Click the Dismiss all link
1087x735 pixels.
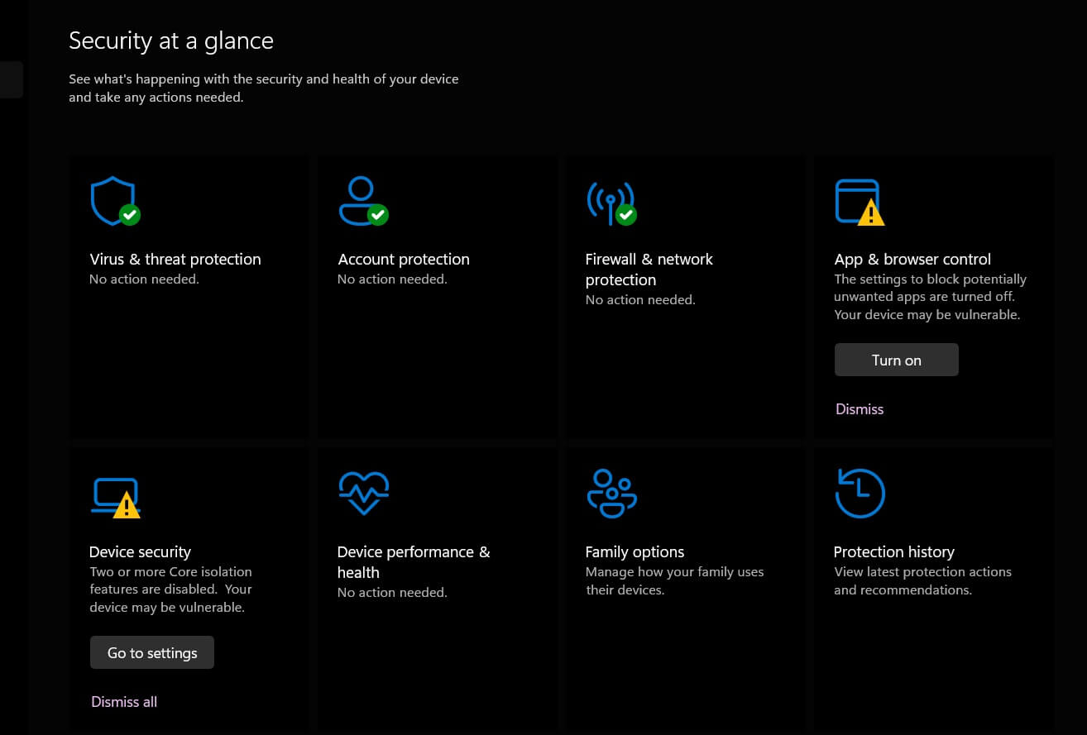click(123, 701)
